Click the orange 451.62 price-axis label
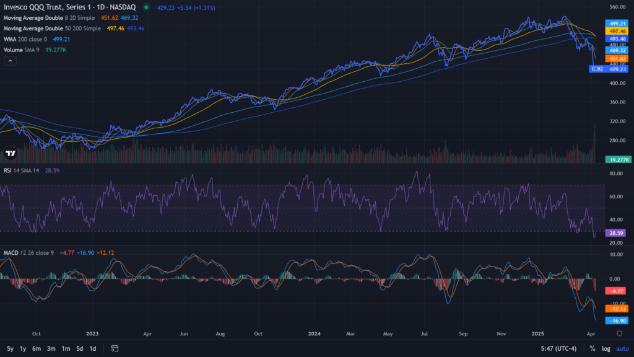634x357 pixels. (617, 59)
